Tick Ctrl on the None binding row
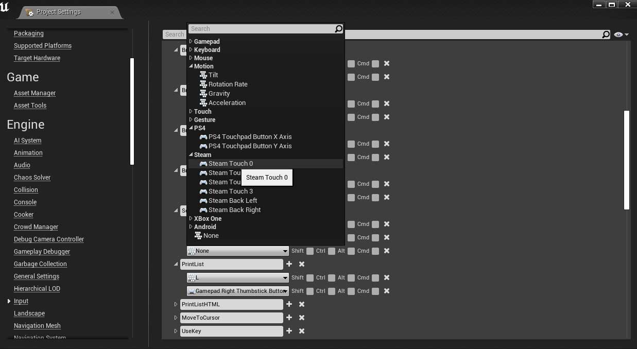This screenshot has height=349, width=637. (x=332, y=251)
